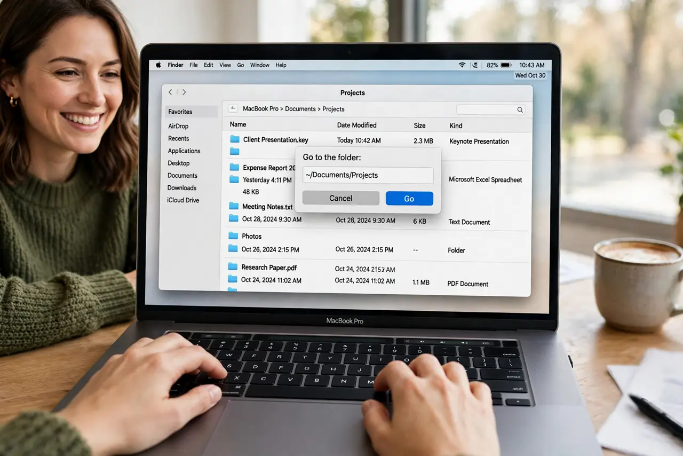Open the Edit menu

[x=209, y=65]
